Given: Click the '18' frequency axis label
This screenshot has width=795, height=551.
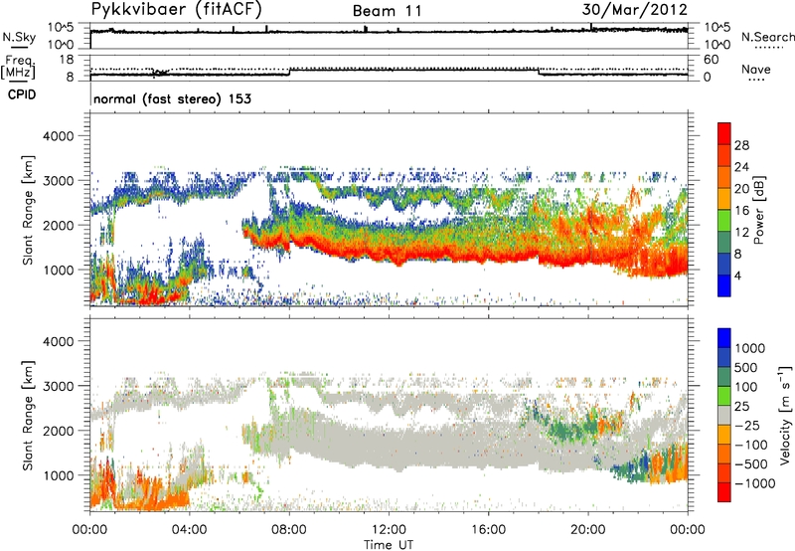Looking at the screenshot, I should [67, 60].
